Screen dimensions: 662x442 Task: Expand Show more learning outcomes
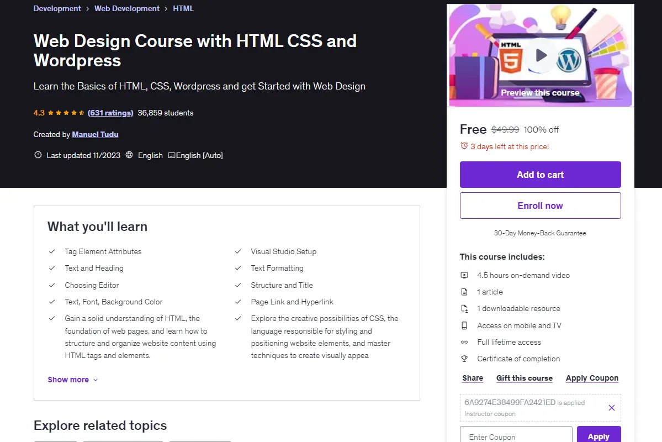click(73, 380)
